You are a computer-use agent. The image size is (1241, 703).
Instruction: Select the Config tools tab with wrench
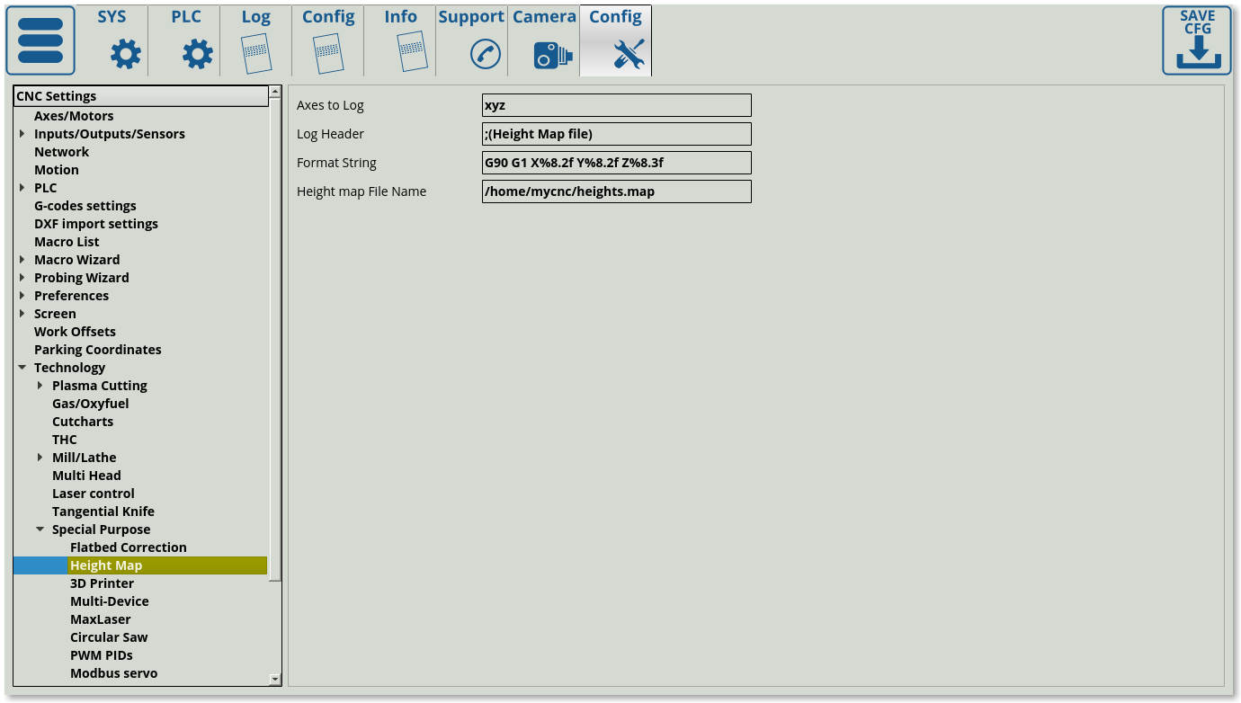click(x=616, y=40)
